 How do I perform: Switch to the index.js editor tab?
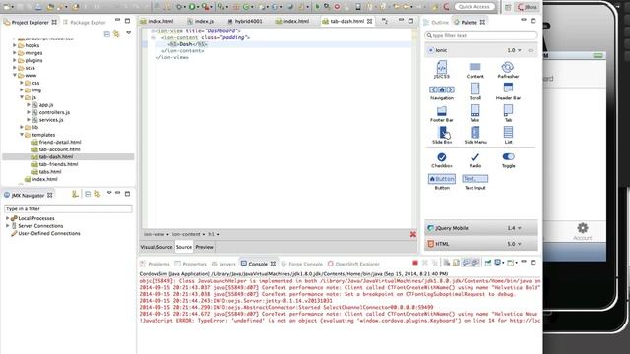click(200, 21)
